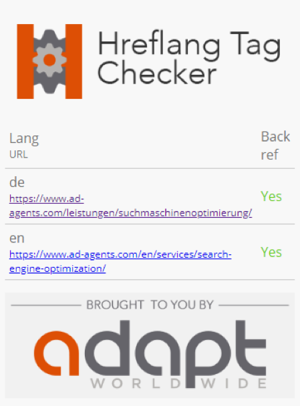Click the Hreflang Tag Checker title
This screenshot has height=406, width=300.
pos(189,57)
